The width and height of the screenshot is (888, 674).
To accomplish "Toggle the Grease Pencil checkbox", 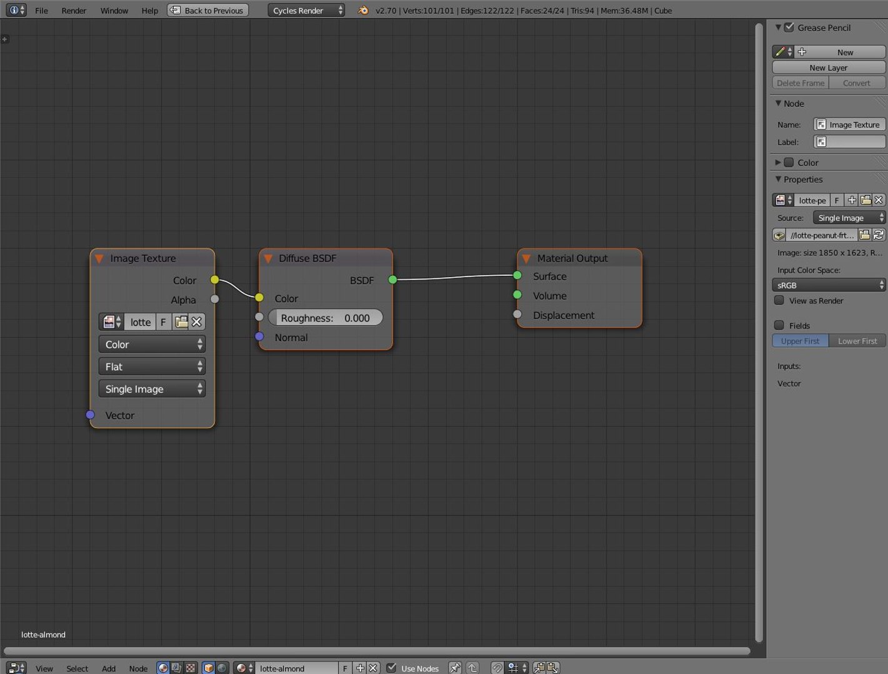I will pos(789,27).
